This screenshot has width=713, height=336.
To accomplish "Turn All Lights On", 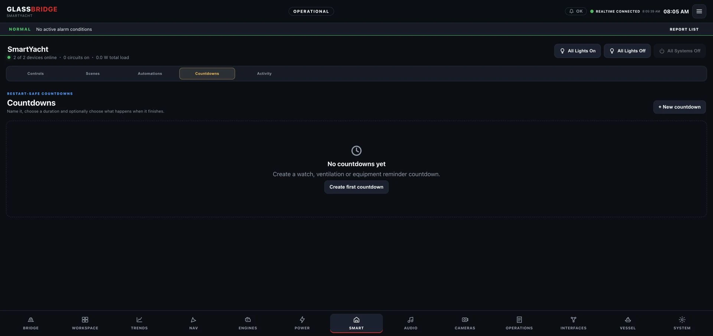I will [x=577, y=51].
